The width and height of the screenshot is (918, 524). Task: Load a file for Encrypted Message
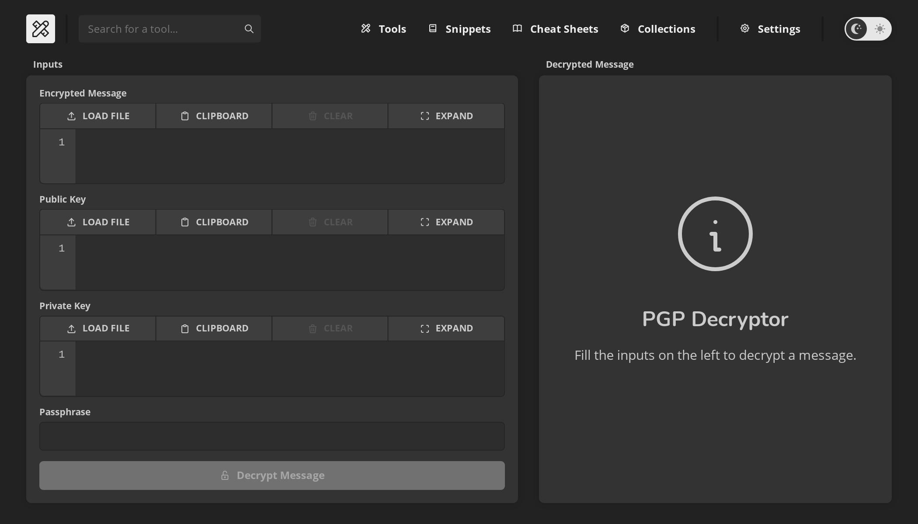pyautogui.click(x=98, y=116)
